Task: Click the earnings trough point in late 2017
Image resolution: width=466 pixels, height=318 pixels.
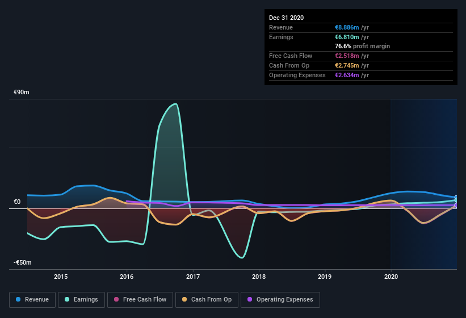Action: pos(242,258)
